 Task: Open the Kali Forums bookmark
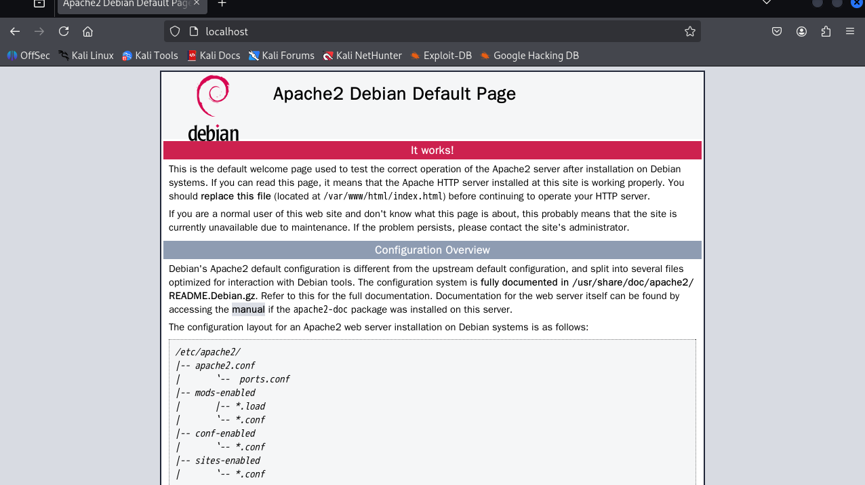pos(281,56)
